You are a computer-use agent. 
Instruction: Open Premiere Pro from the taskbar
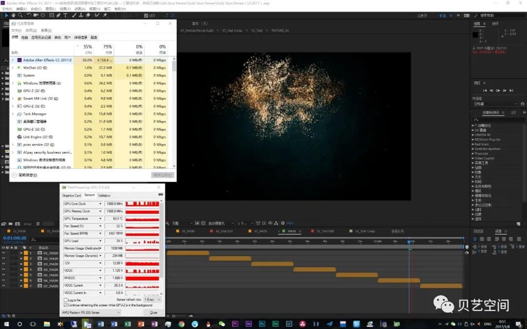coord(235,324)
